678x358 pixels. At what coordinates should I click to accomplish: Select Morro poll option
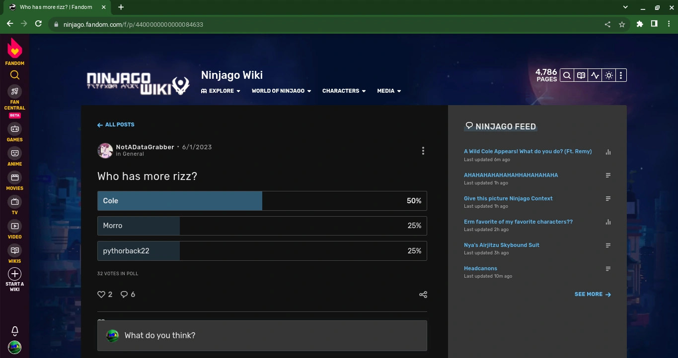click(x=262, y=226)
